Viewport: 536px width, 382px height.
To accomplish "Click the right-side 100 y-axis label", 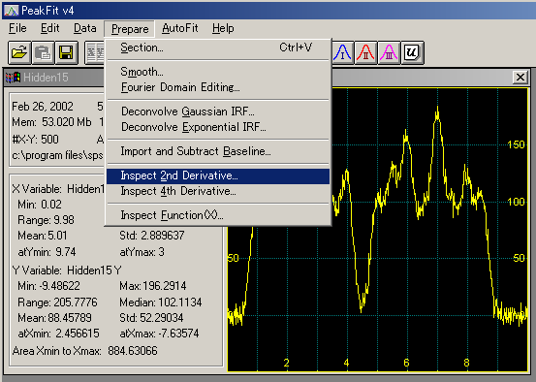I will click(517, 202).
